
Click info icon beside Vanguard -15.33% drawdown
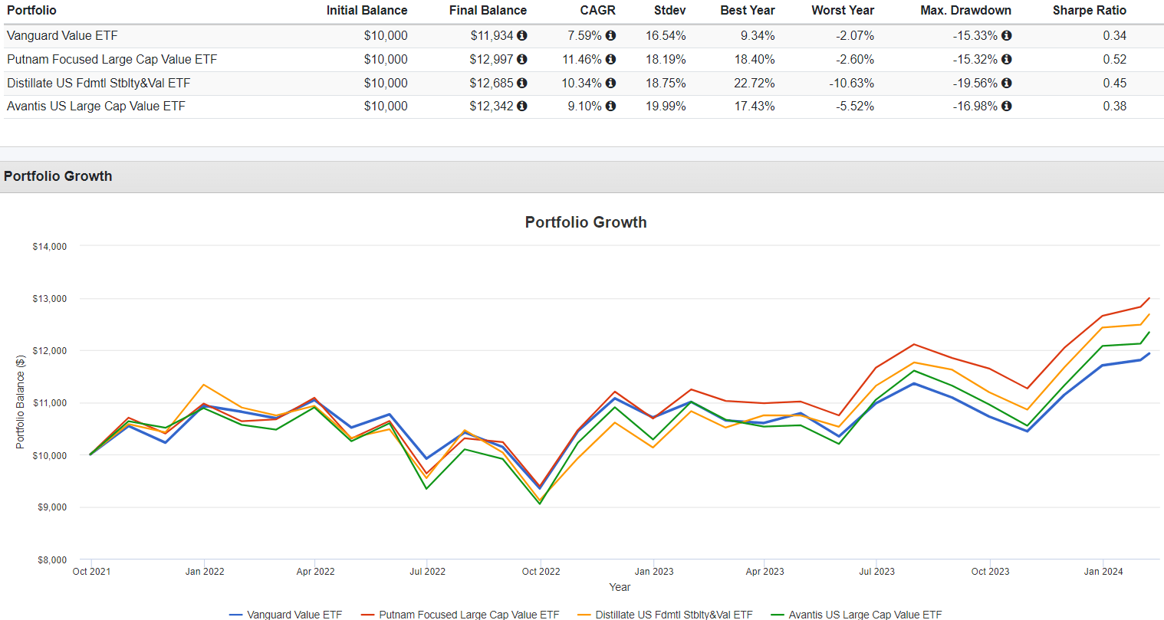1006,35
